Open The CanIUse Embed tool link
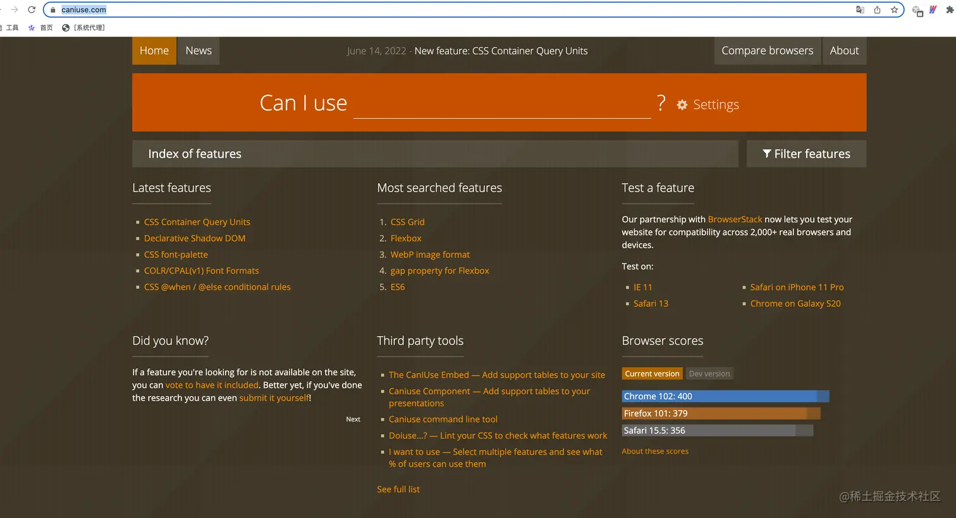The width and height of the screenshot is (956, 518). 497,375
